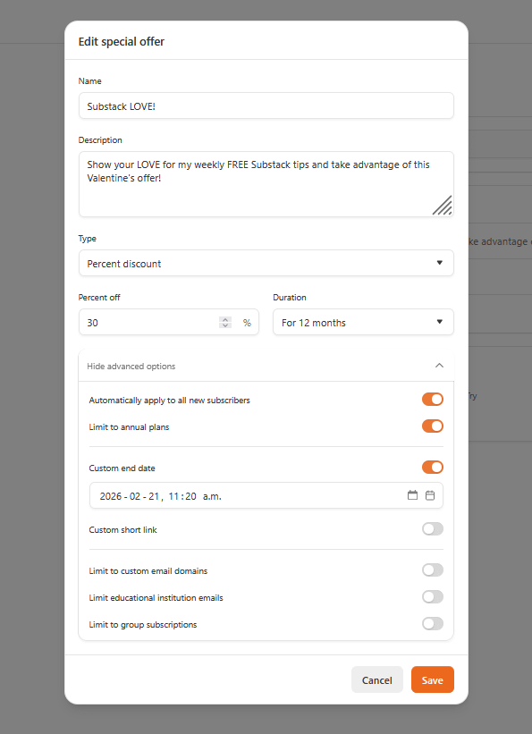Click the Description label

[x=100, y=140]
